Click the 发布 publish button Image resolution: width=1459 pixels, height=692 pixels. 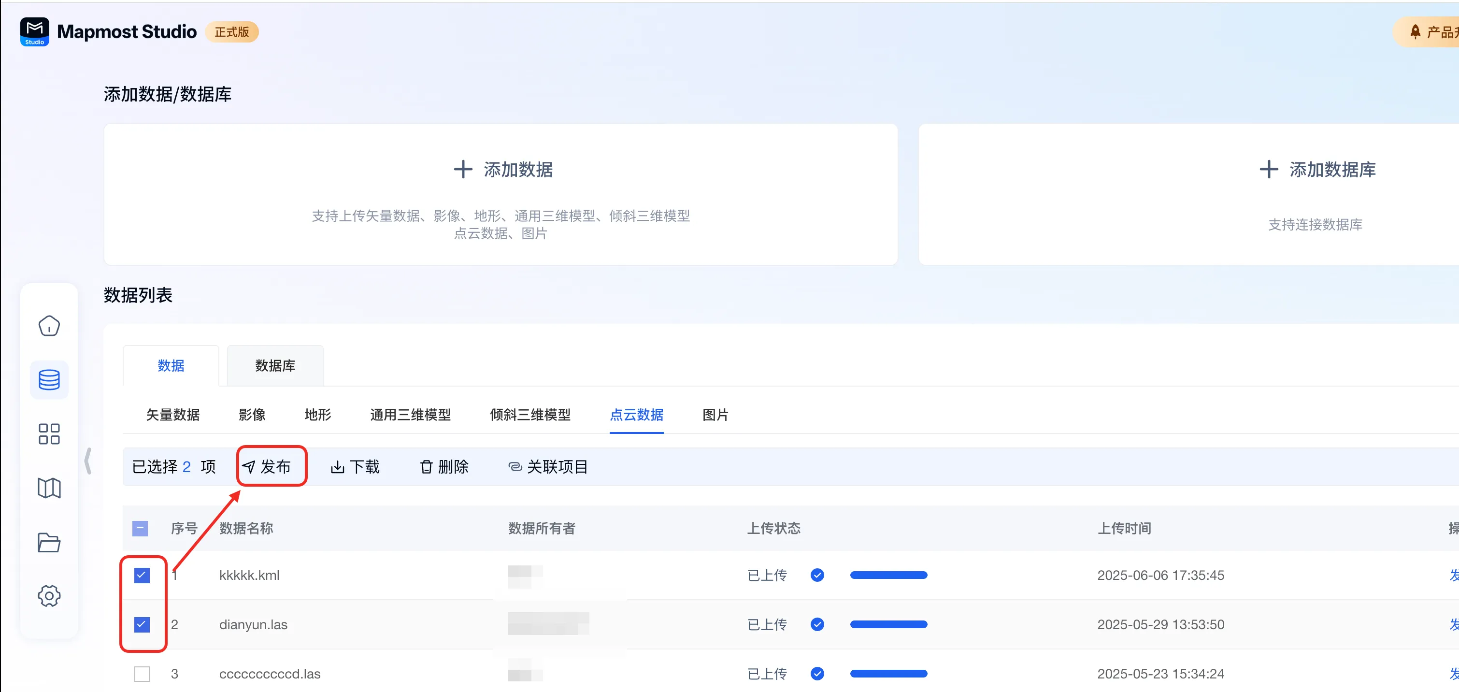[x=267, y=466]
